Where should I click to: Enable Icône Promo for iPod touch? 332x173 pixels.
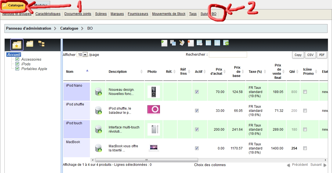[x=305, y=130]
